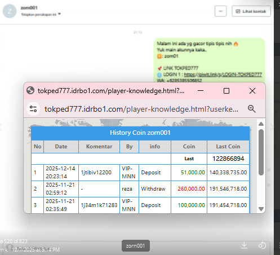Click date 2025-12-14 20:23:14
Screen dimensions: 280x255
(60, 172)
